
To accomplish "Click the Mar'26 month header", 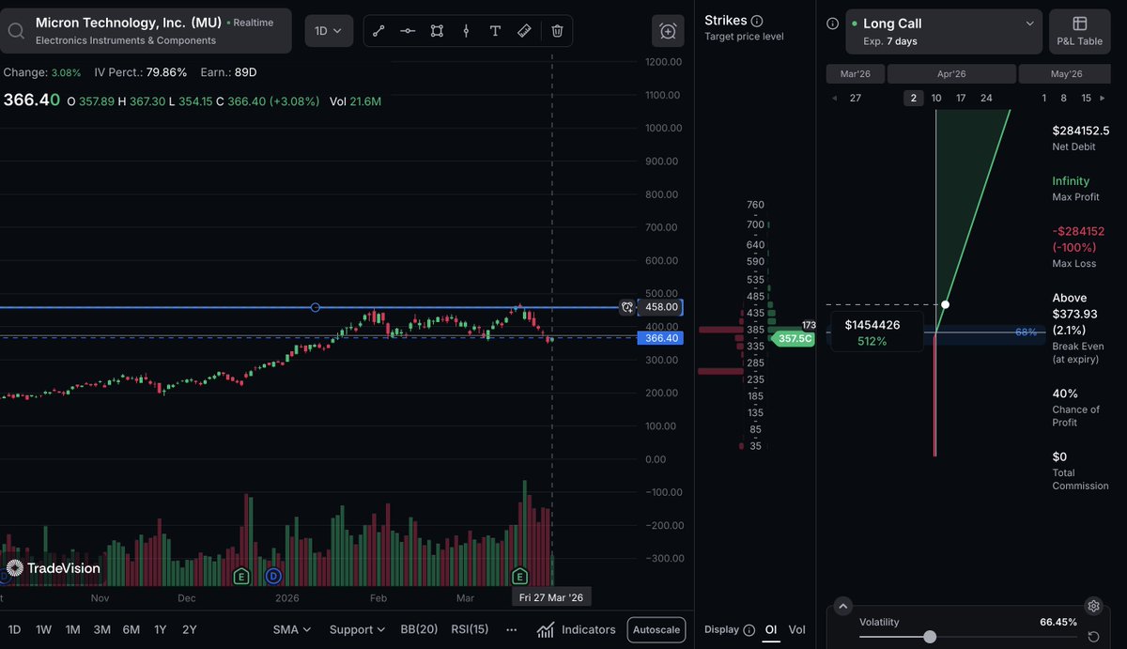I will tap(855, 74).
